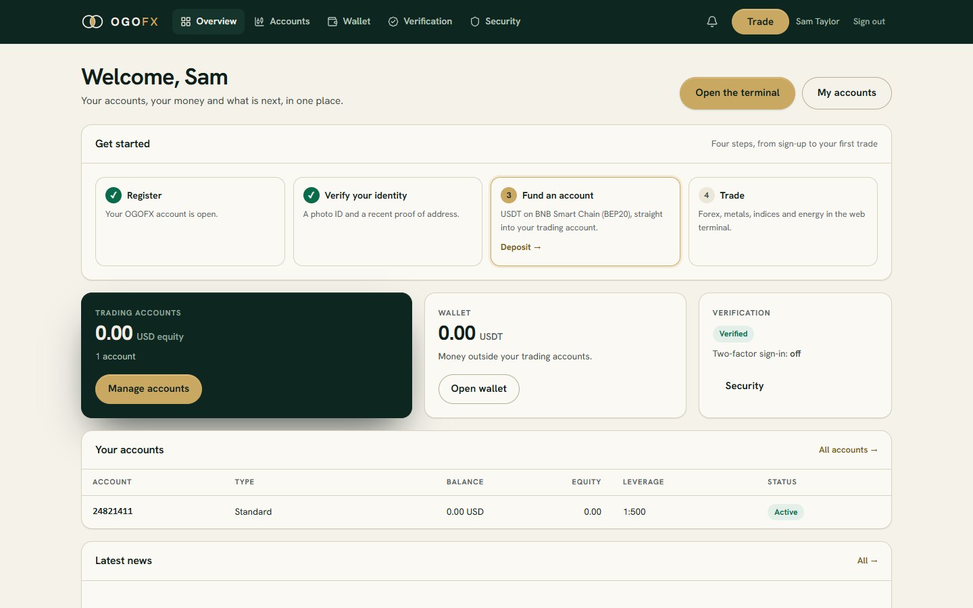Click the gold Trade button in header
The width and height of the screenshot is (973, 608).
(760, 22)
